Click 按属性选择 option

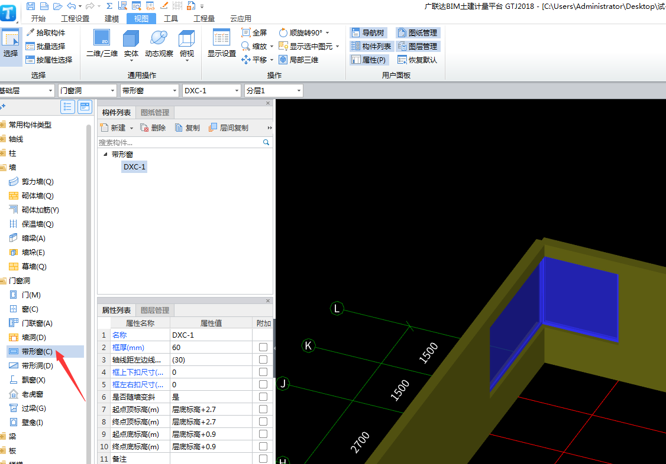click(49, 60)
